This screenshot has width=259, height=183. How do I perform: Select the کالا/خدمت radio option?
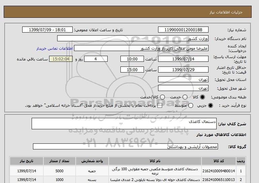pos(162,97)
